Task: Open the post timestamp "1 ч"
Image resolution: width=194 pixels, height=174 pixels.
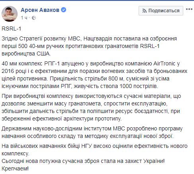Action: coord(24,18)
